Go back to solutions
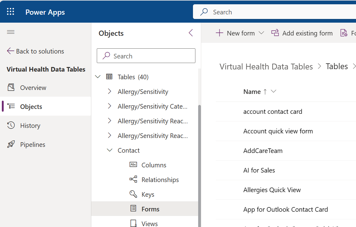The image size is (356, 227). [x=35, y=51]
